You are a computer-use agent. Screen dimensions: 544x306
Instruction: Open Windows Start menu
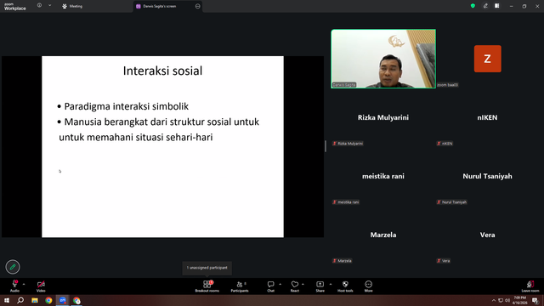[x=7, y=300]
